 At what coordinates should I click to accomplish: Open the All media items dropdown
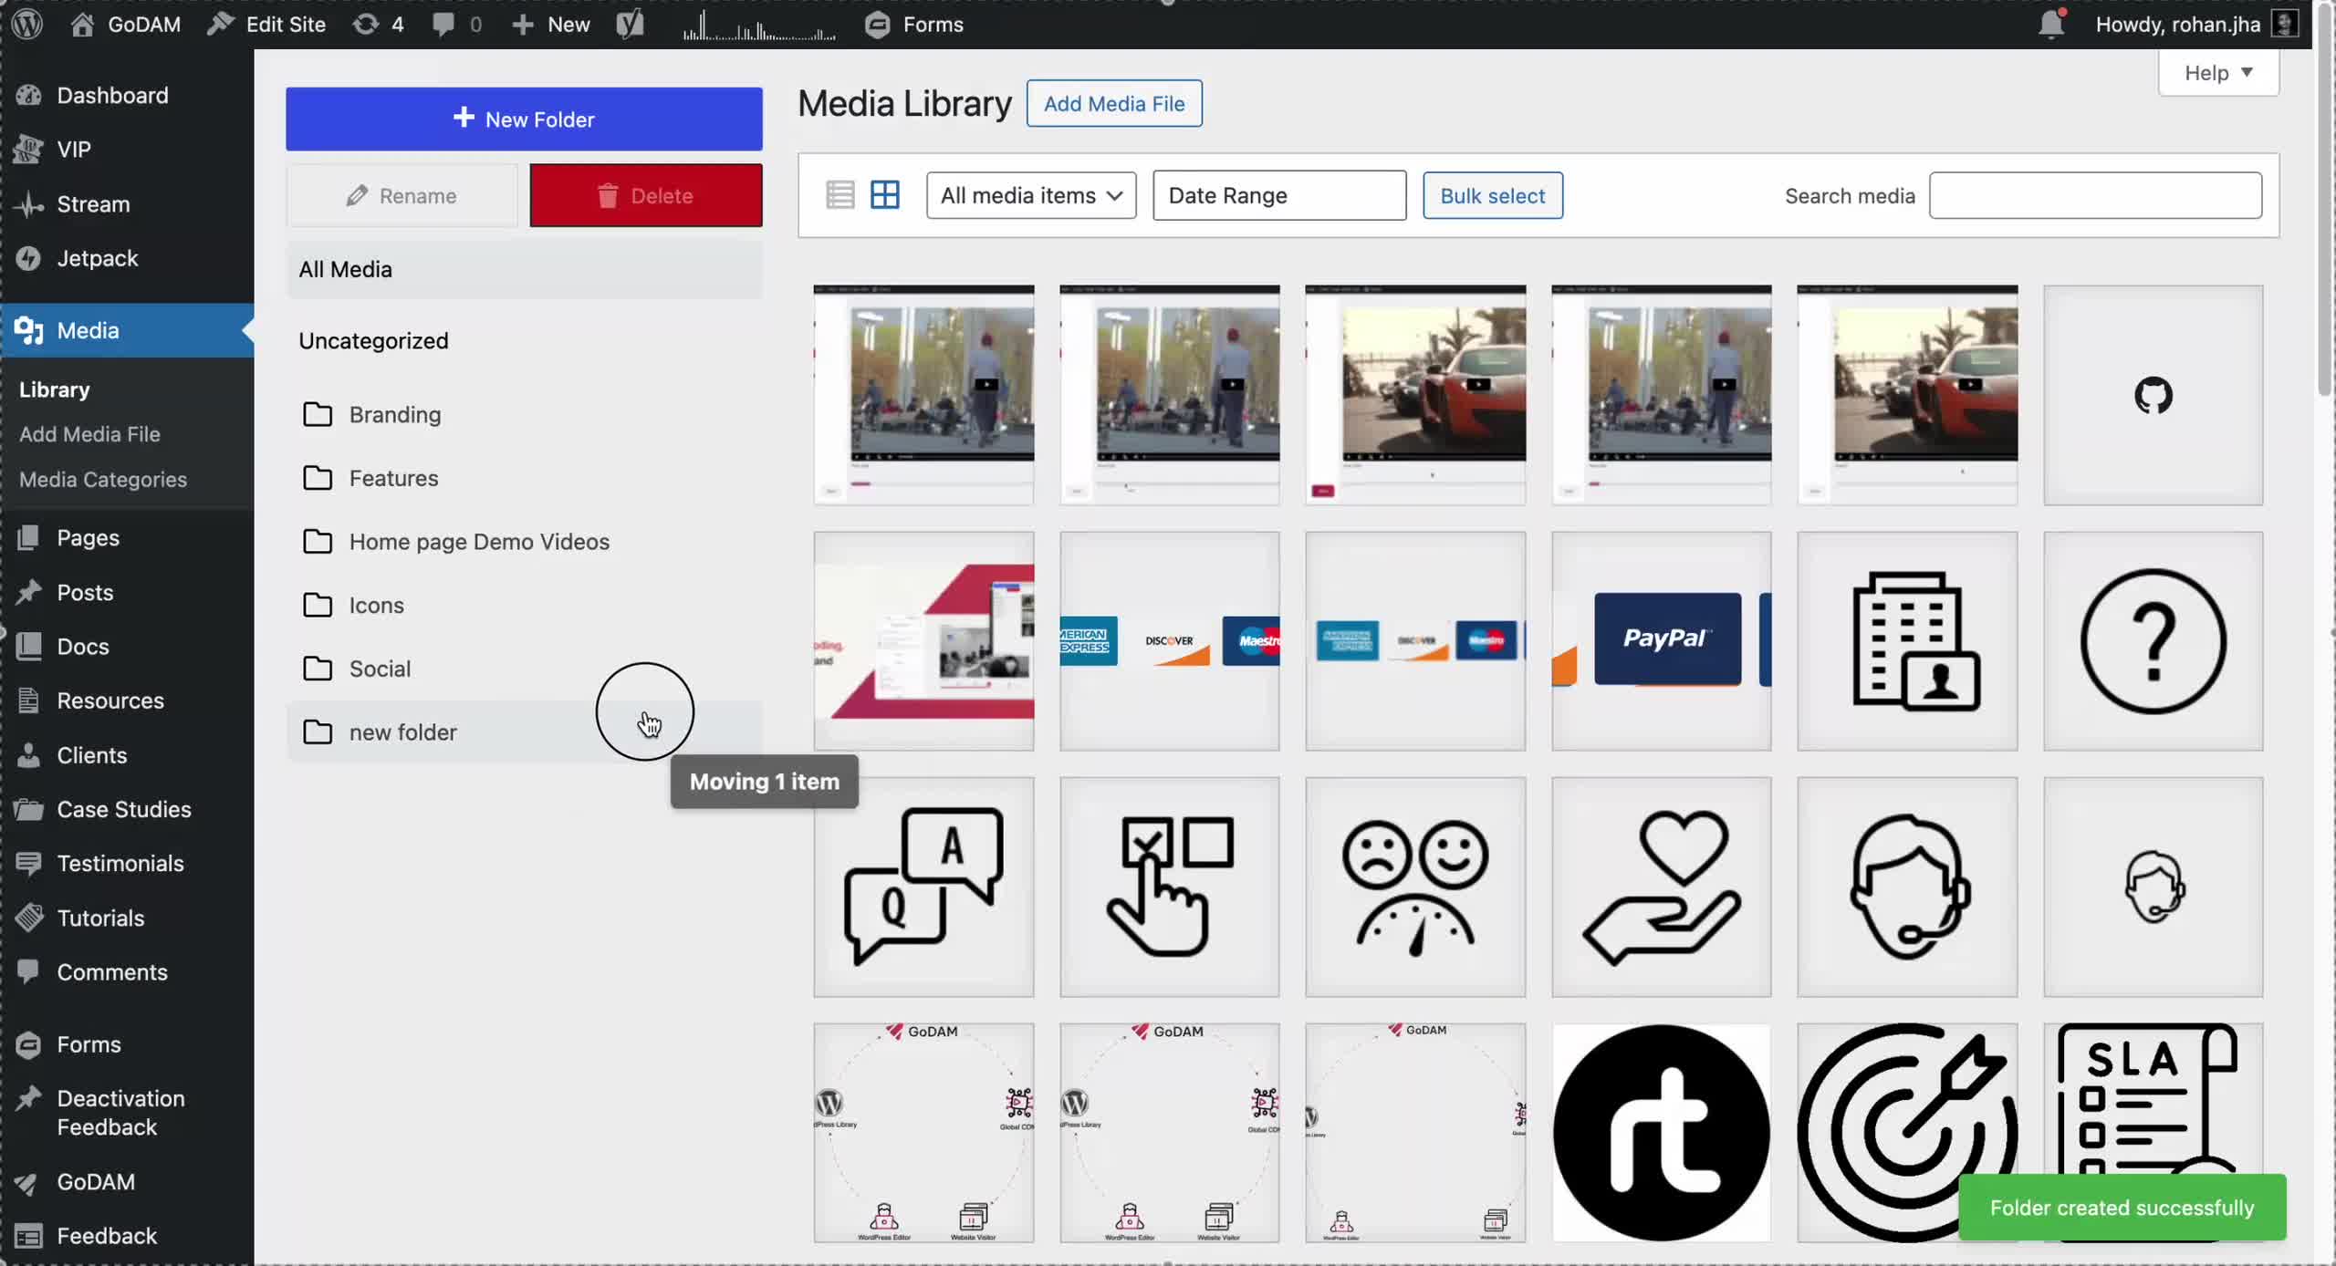pos(1030,195)
